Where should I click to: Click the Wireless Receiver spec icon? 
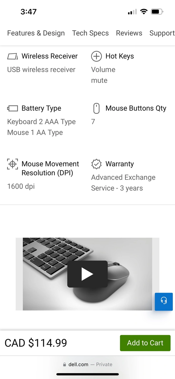coord(12,56)
